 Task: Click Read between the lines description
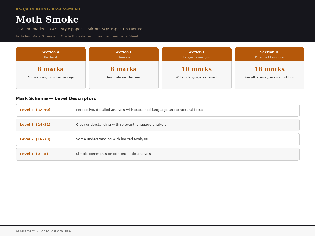123,78
